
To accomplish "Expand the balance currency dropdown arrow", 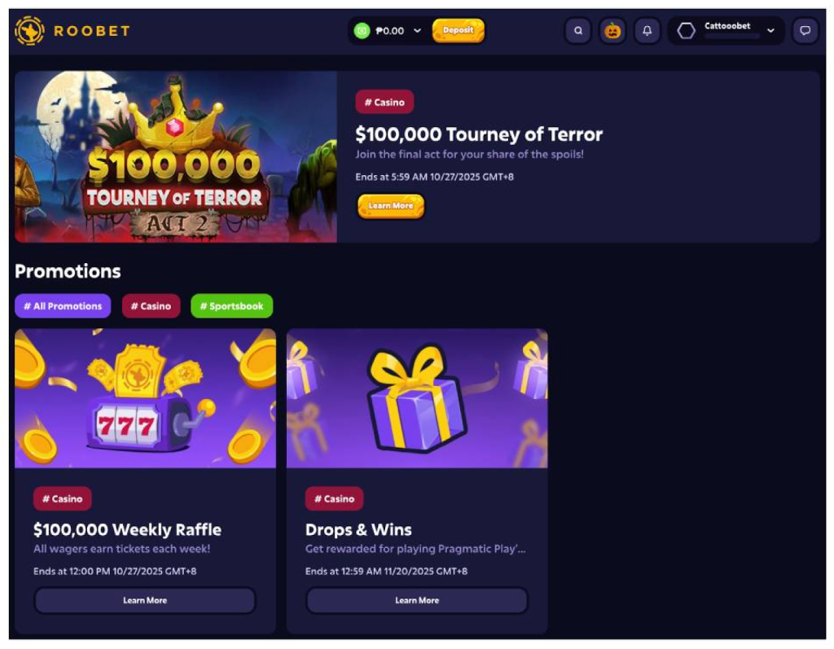I will coord(418,31).
